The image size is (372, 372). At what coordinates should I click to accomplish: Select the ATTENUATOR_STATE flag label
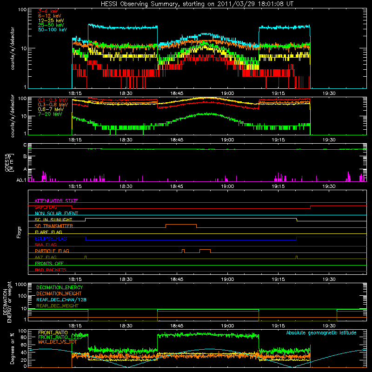tap(56, 201)
